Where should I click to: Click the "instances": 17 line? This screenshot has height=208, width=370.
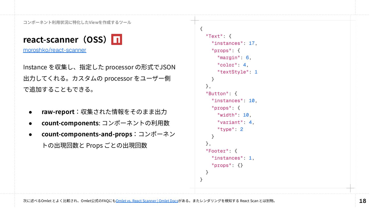click(234, 43)
